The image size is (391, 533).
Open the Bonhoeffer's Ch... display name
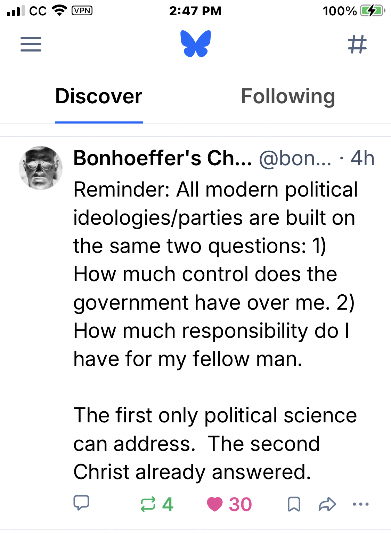(x=162, y=158)
